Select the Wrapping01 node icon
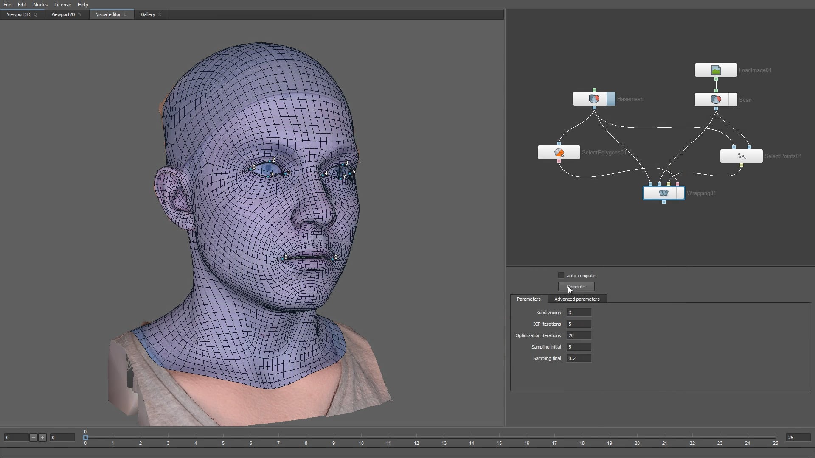 (x=663, y=193)
